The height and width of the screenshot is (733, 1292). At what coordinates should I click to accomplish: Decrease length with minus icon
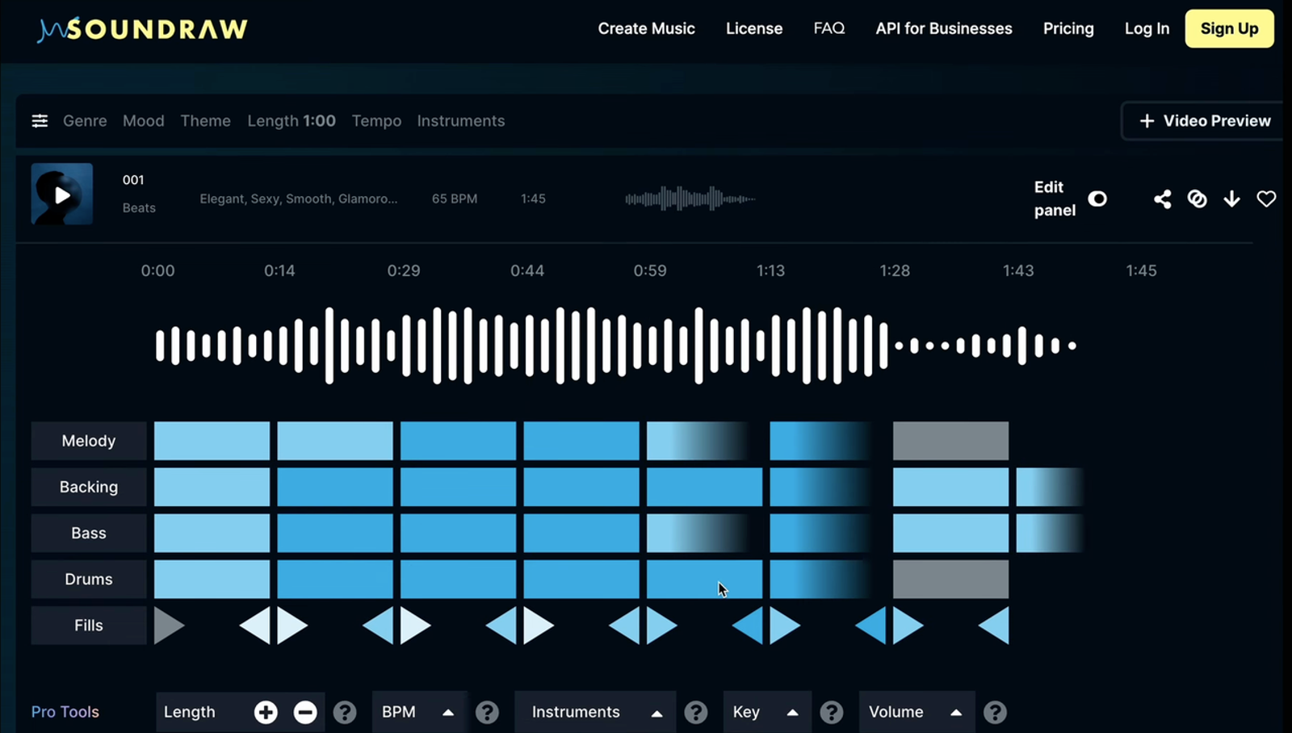click(x=304, y=712)
